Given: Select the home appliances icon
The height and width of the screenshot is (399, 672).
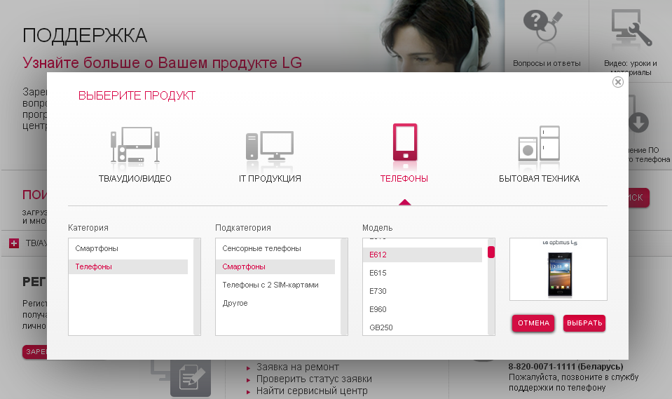Looking at the screenshot, I should 539,143.
